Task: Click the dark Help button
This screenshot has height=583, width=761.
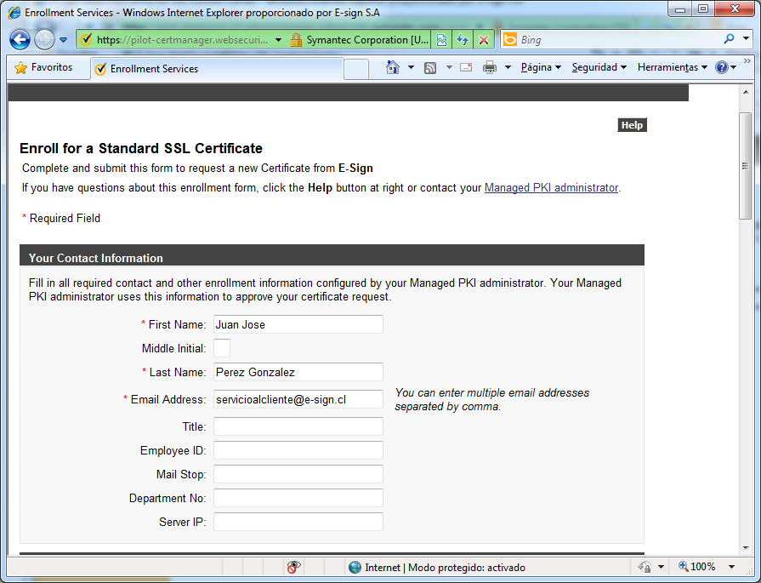Action: (632, 125)
